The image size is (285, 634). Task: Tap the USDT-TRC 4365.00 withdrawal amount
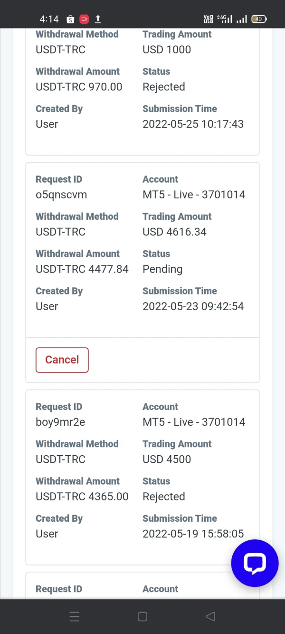click(82, 497)
